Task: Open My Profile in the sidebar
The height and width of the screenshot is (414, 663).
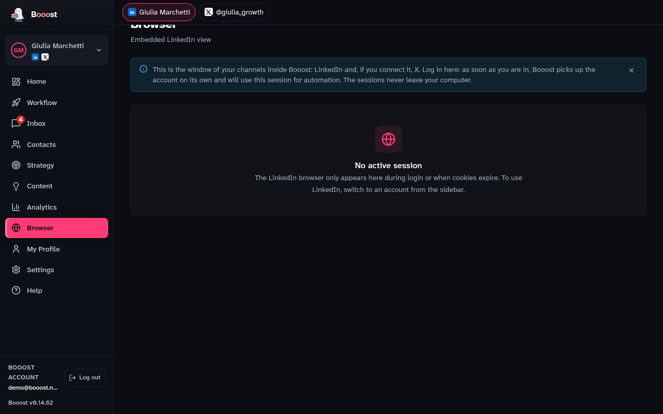Action: tap(57, 249)
